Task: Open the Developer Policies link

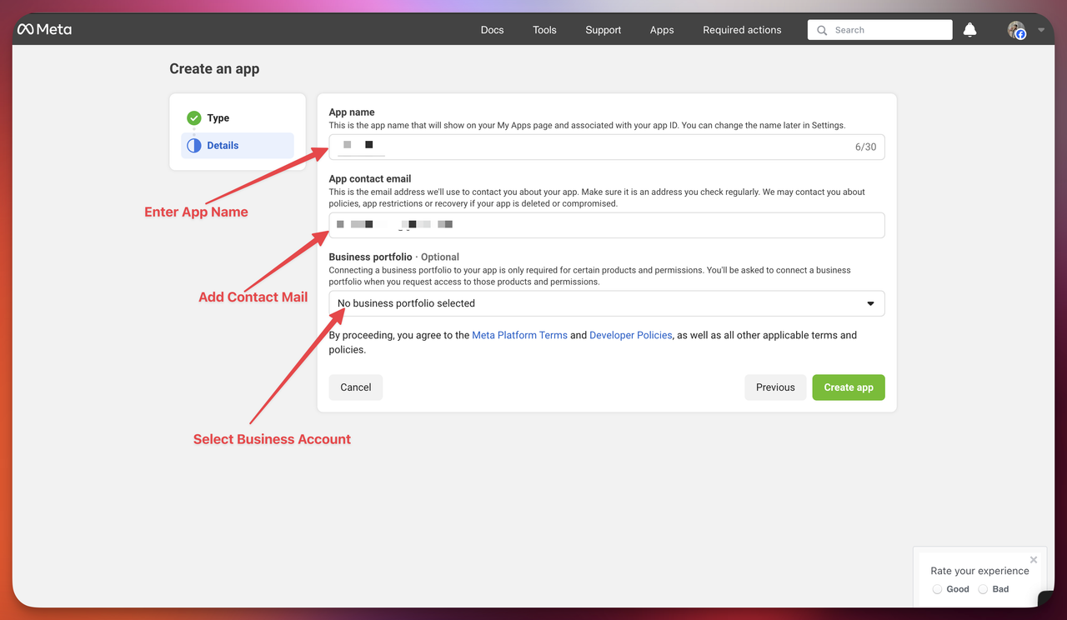Action: click(630, 335)
